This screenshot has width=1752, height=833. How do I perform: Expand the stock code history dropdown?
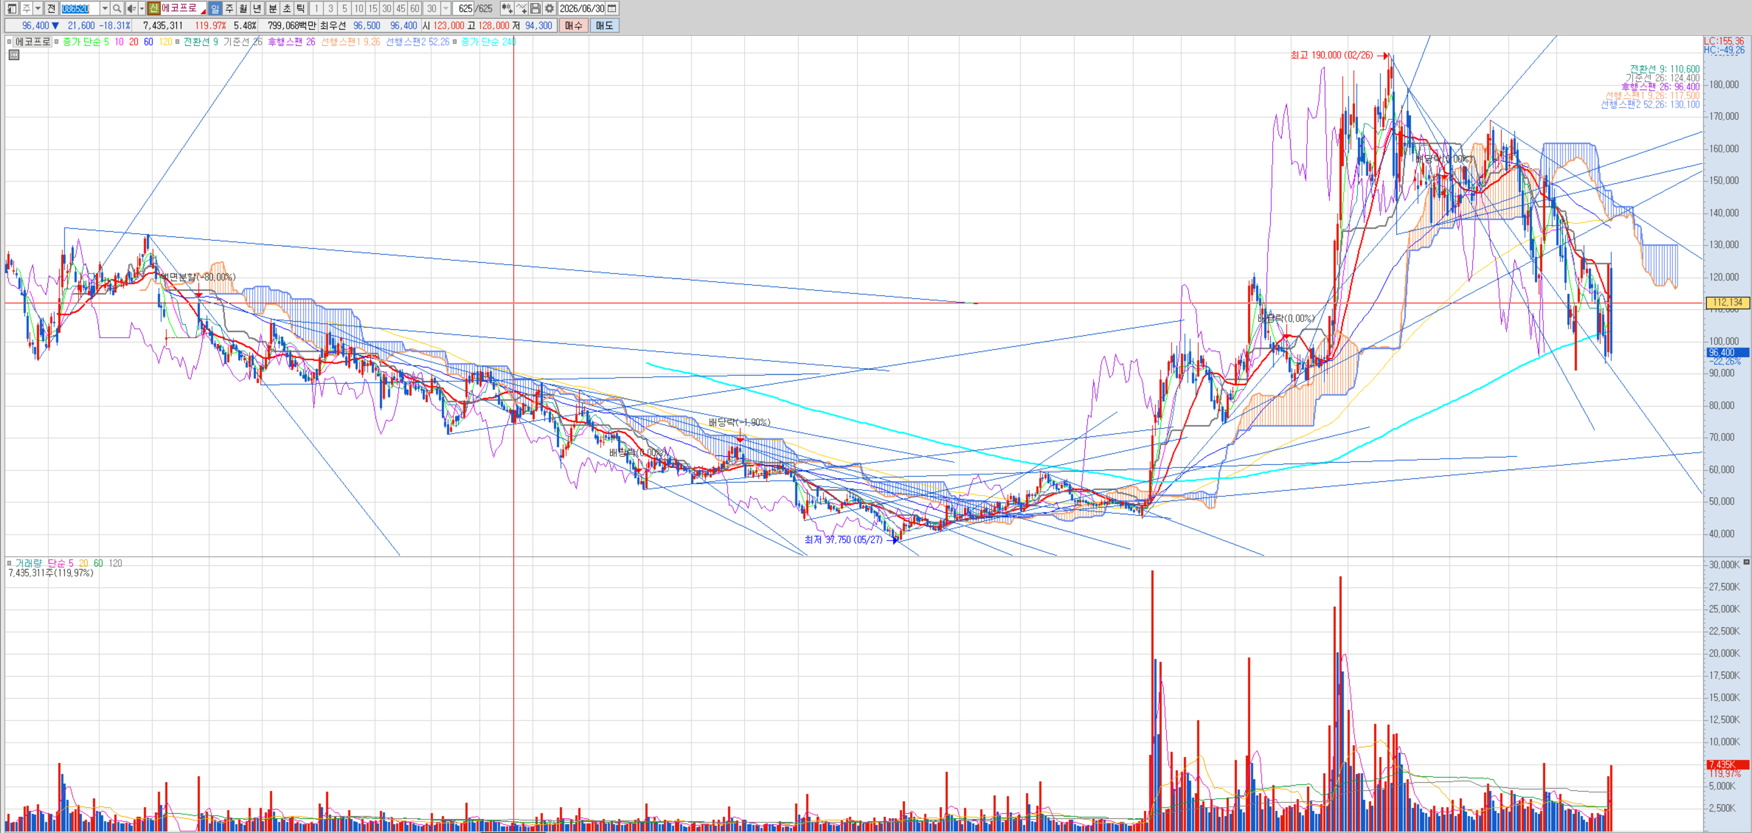pyautogui.click(x=105, y=9)
